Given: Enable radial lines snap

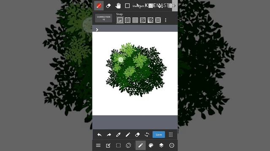Looking at the screenshot, I should [x=150, y=20].
